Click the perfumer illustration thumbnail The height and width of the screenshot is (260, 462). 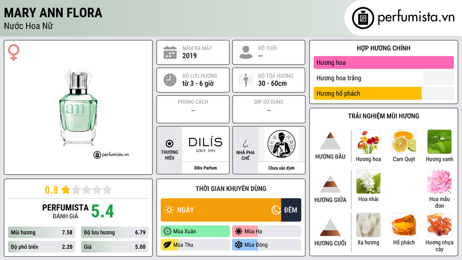(x=282, y=144)
